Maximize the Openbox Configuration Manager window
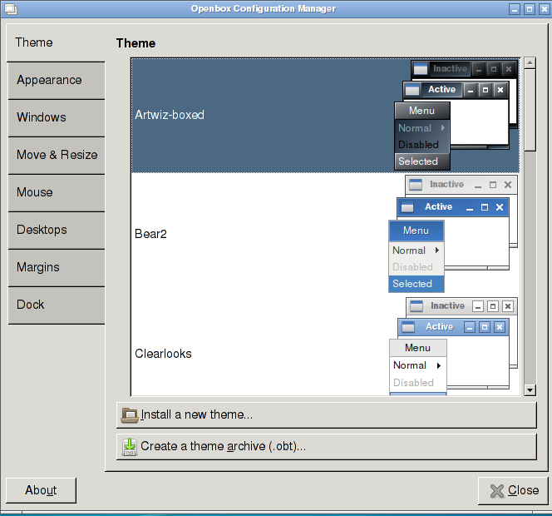552x516 pixels. [x=529, y=9]
